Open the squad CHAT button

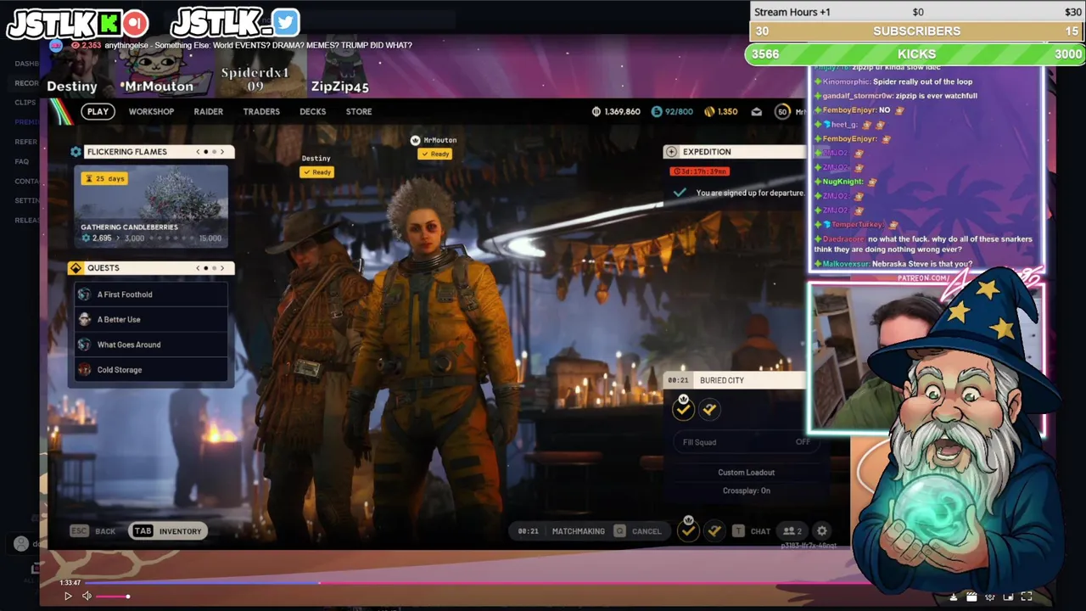pyautogui.click(x=752, y=531)
